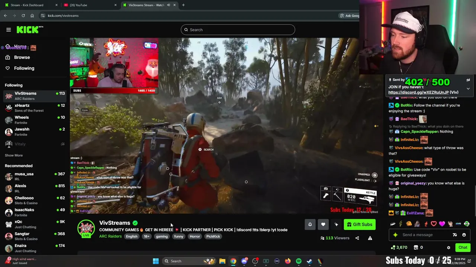The image size is (476, 267).
Task: Go to Following in sidebar
Action: pyautogui.click(x=24, y=68)
